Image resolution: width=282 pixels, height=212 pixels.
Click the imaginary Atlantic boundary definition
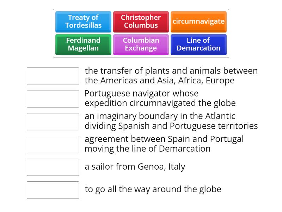coord(171,121)
